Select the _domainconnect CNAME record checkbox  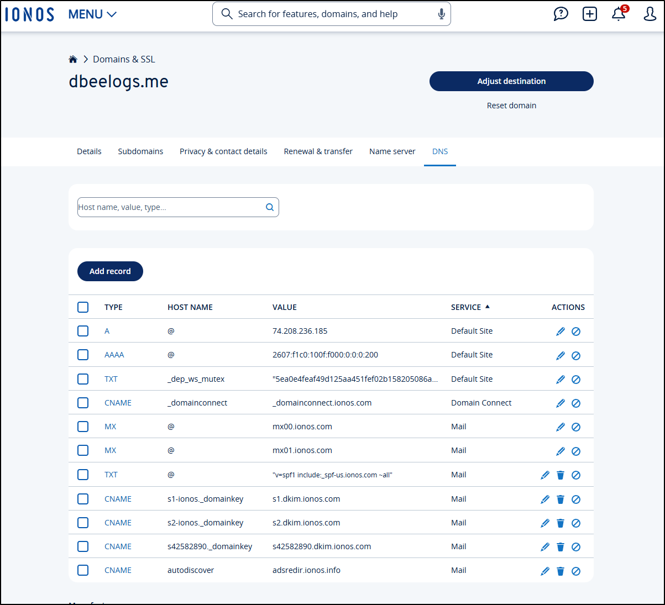[83, 403]
